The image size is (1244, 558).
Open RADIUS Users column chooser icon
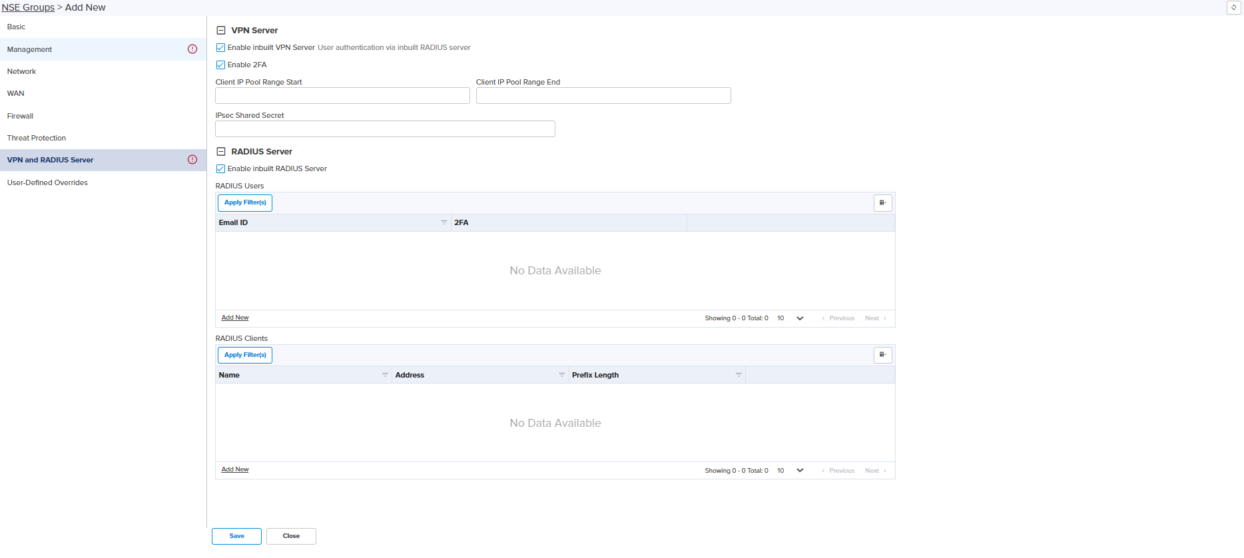882,203
